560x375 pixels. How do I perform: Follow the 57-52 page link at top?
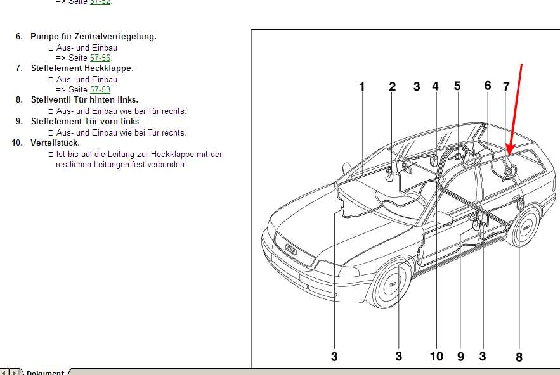click(100, 2)
